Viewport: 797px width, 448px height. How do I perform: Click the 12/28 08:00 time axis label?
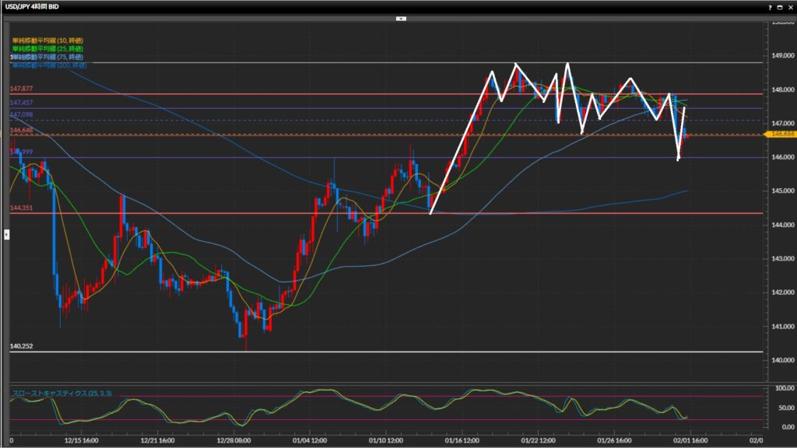235,439
